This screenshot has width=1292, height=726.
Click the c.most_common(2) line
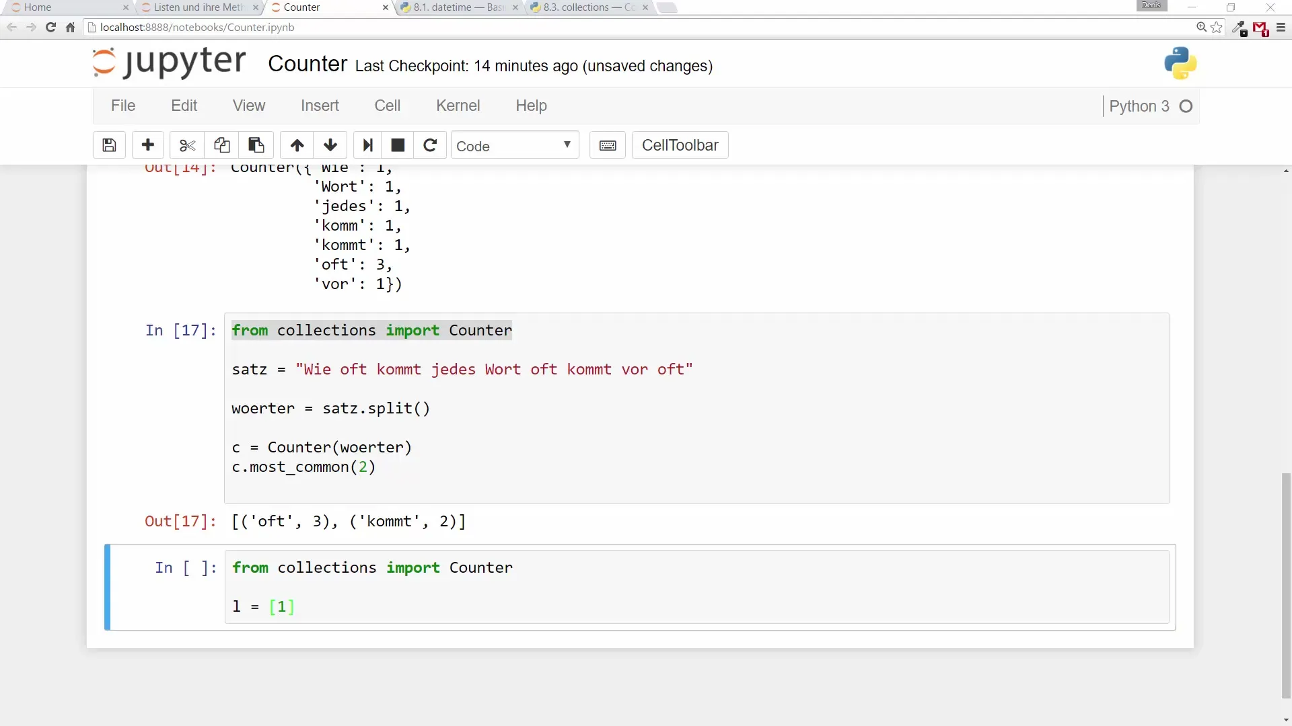[x=303, y=467]
